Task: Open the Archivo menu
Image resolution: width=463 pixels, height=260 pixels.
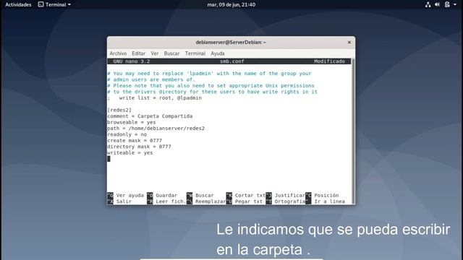Action: tap(118, 53)
